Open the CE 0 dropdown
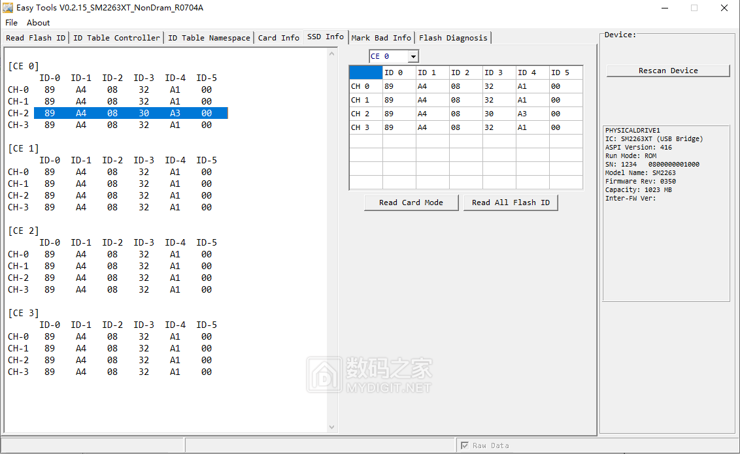Viewport: 740px width, 454px height. coord(412,56)
